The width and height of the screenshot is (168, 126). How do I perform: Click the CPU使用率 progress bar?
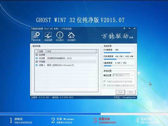pyautogui.click(x=119, y=53)
